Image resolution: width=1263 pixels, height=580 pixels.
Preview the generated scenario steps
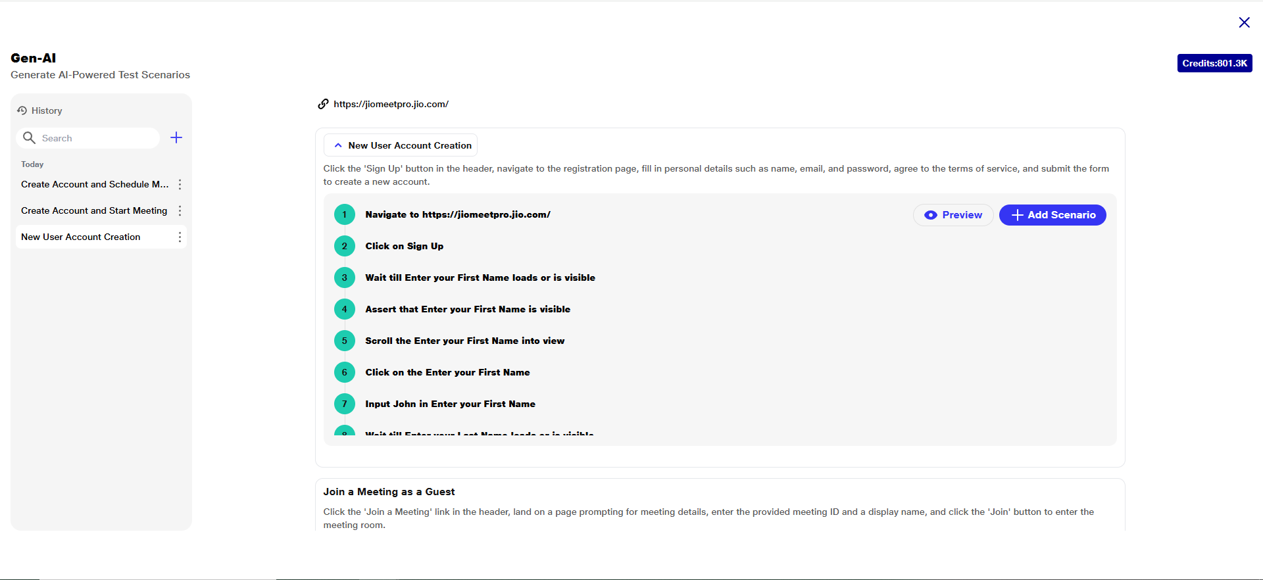tap(953, 215)
